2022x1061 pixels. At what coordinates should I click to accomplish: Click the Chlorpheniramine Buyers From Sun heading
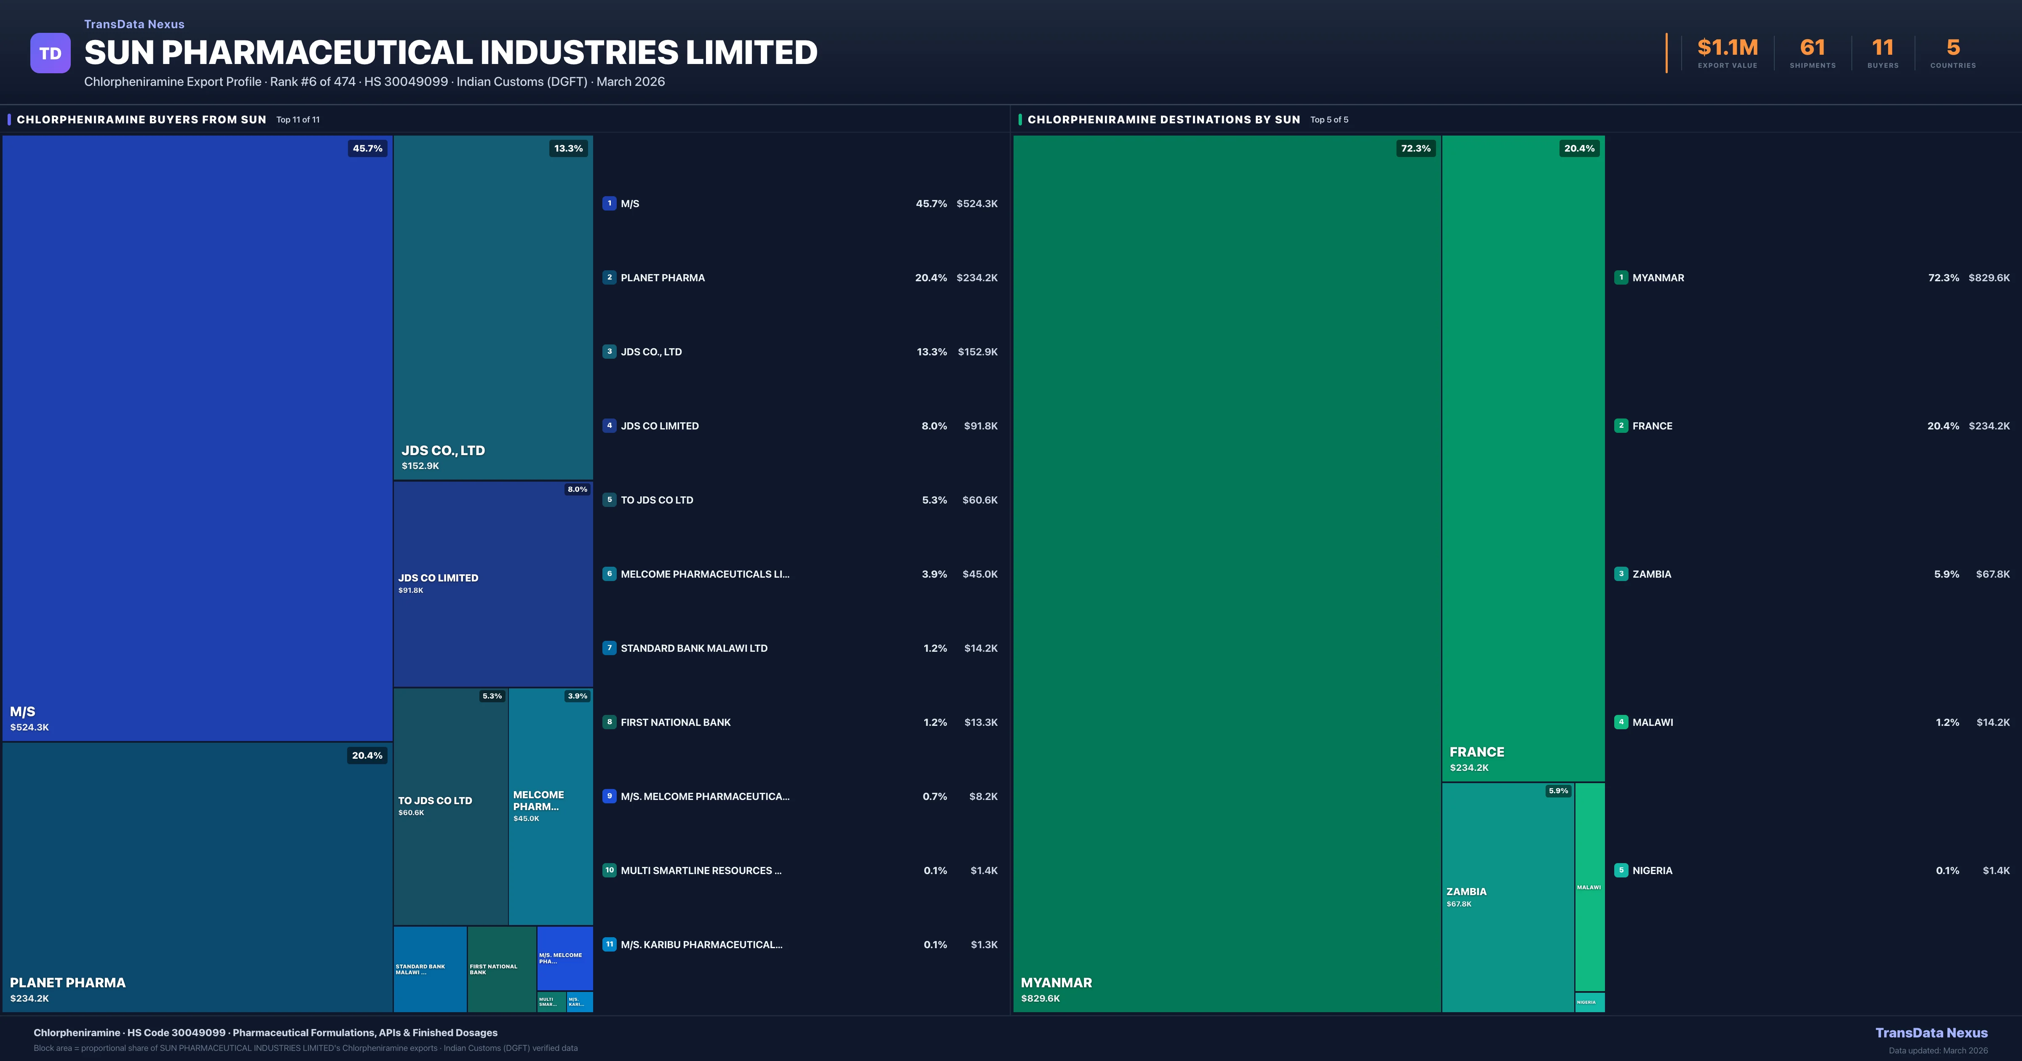(x=141, y=119)
